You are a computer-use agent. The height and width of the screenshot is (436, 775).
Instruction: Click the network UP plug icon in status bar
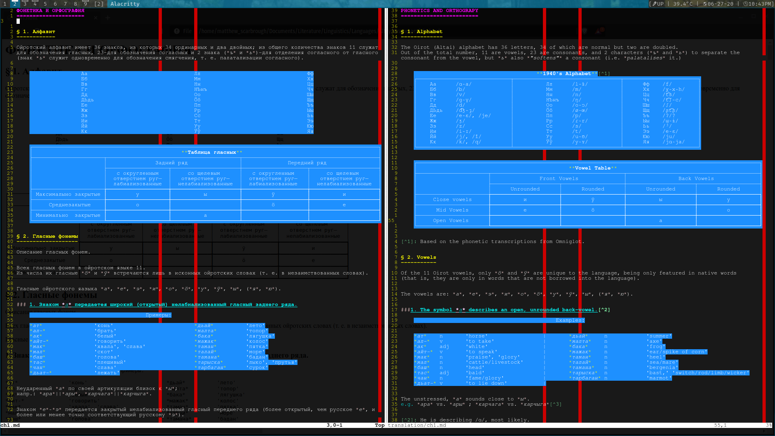click(654, 4)
